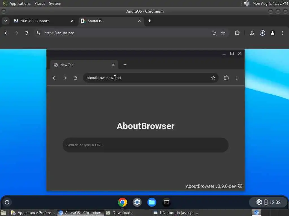
Task: Switch to Downloads taskbar window
Action: [x=127, y=213]
